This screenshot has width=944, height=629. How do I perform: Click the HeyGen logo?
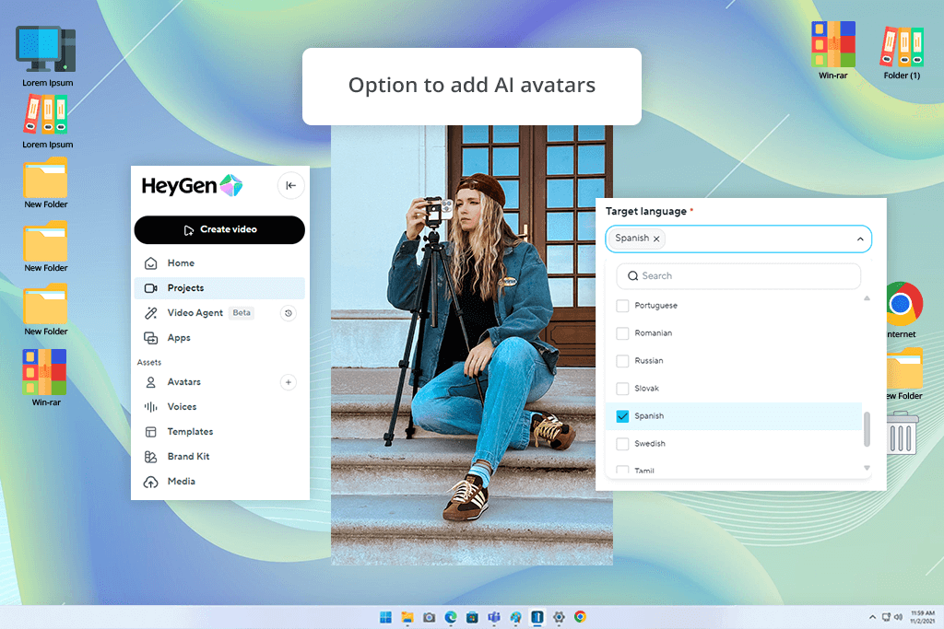point(192,186)
